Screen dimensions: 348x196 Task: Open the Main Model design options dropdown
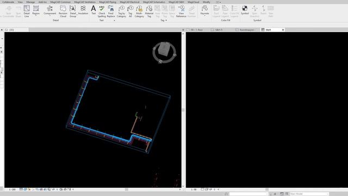tap(309, 194)
